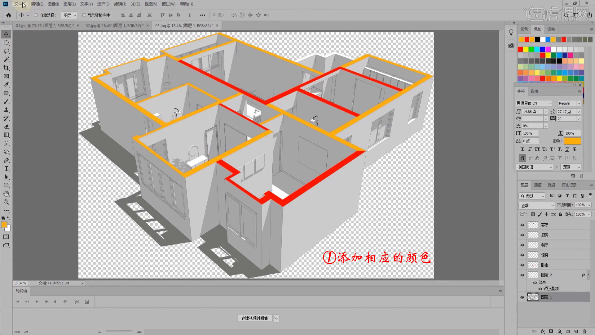Image resolution: width=595 pixels, height=335 pixels.
Task: Click the orange foreground color swatch
Action: coord(4,225)
